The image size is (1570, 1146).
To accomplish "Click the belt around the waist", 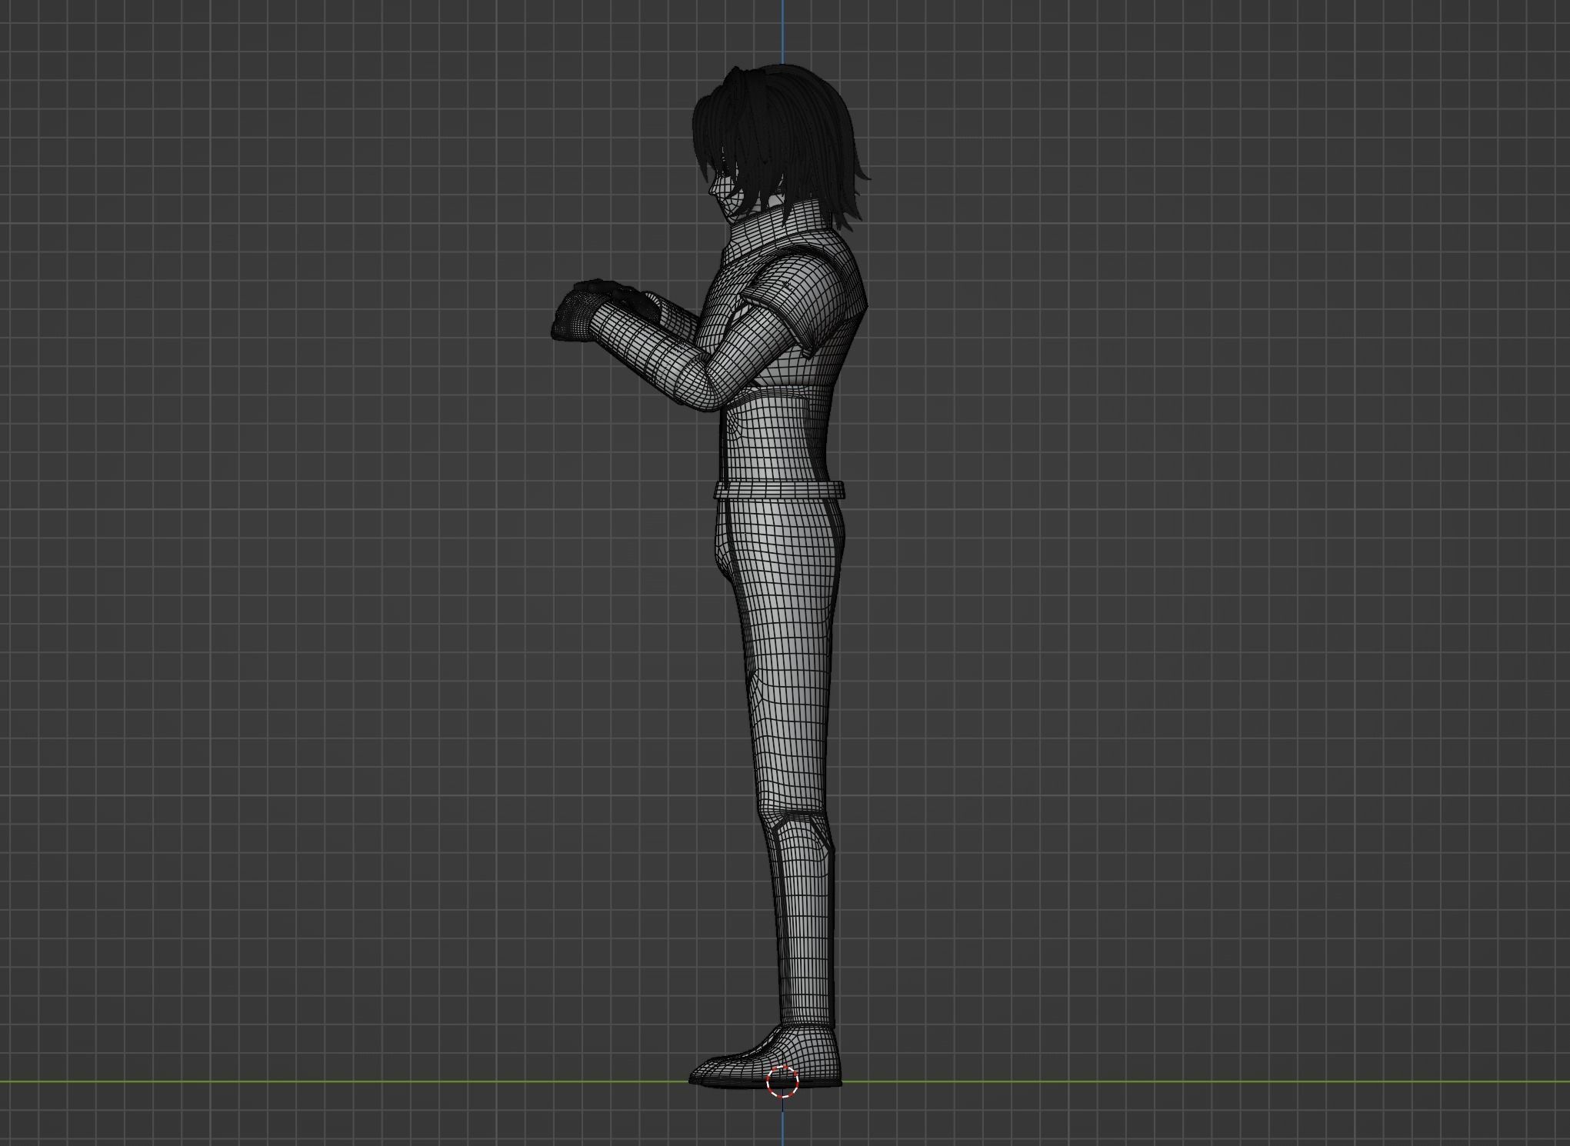I will [x=781, y=489].
